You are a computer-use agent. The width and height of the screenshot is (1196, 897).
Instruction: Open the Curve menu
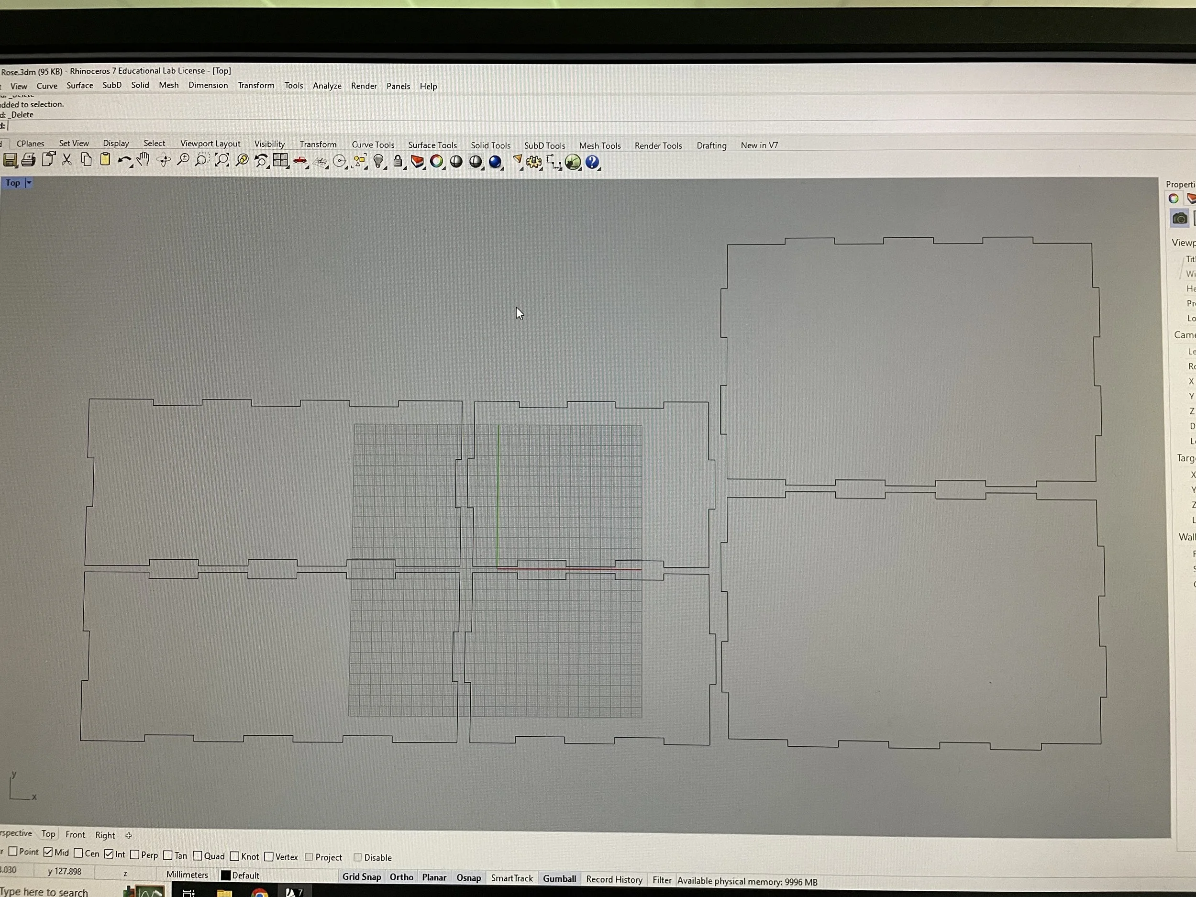coord(47,86)
